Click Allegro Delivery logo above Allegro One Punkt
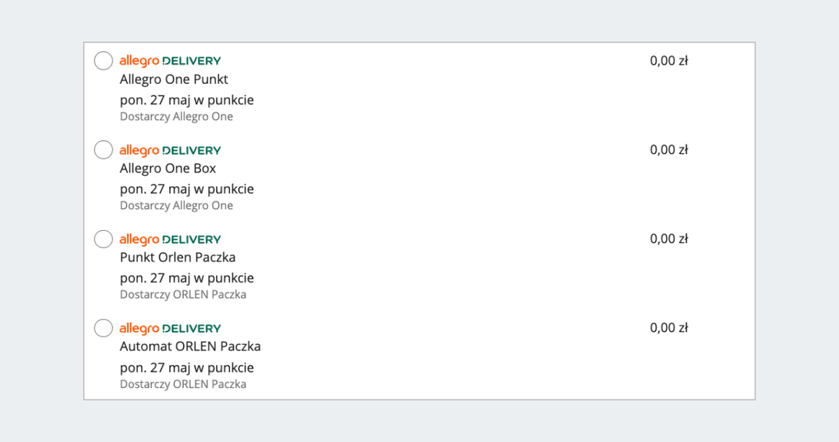Viewport: 839px width, 442px height. point(170,61)
